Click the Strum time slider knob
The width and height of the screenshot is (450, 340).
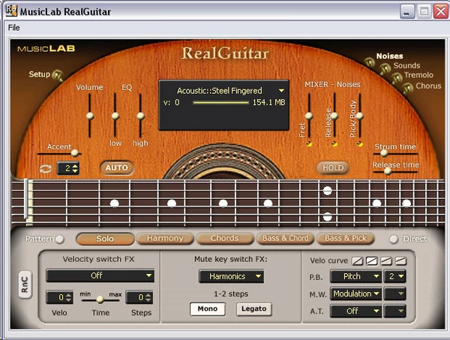(x=384, y=153)
